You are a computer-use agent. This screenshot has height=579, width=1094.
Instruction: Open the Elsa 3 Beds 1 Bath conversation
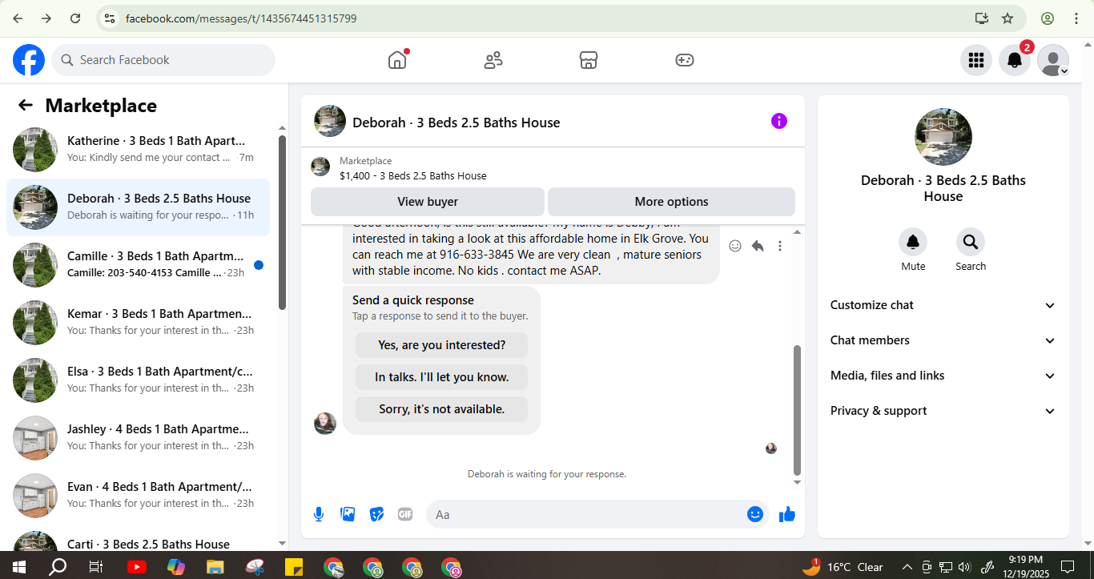(138, 380)
